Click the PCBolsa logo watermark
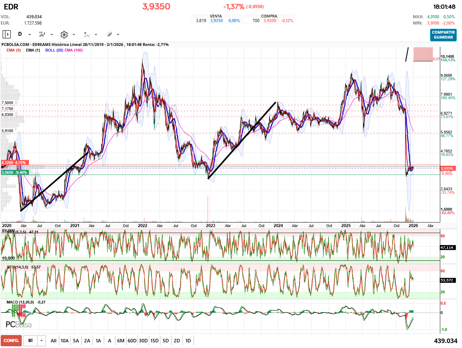This screenshot has height=348, width=462. pyautogui.click(x=19, y=325)
